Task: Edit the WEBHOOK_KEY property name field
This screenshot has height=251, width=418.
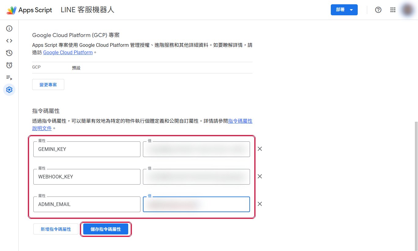Action: pos(87,177)
